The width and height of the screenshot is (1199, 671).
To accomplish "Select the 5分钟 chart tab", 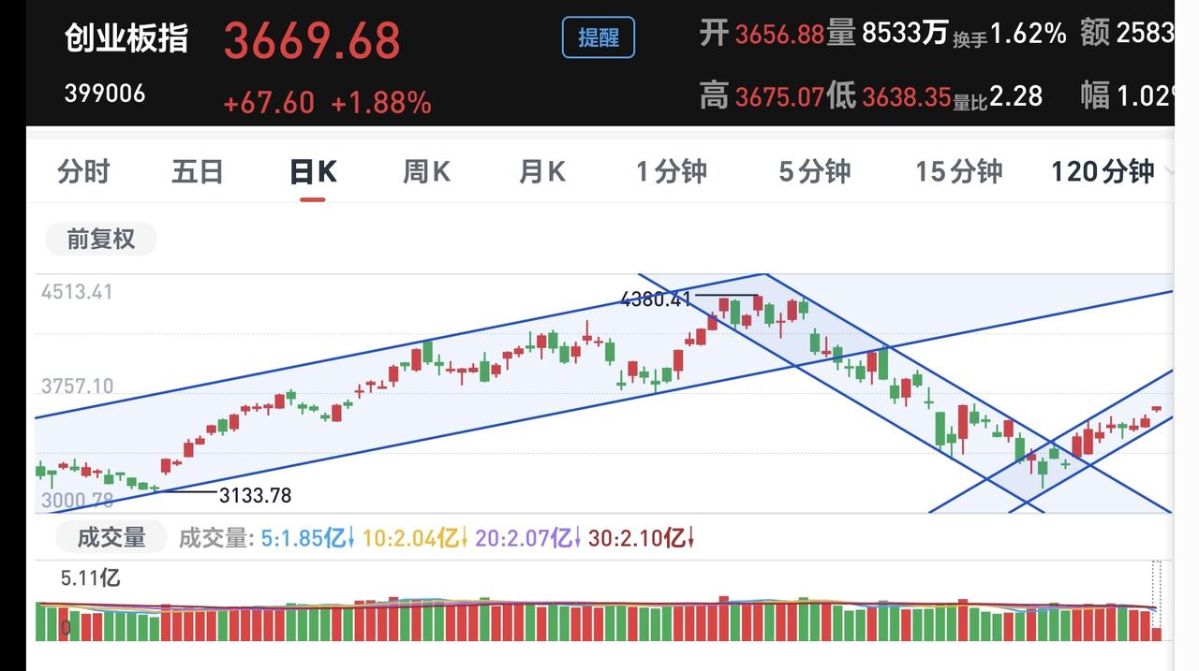I will coord(815,172).
